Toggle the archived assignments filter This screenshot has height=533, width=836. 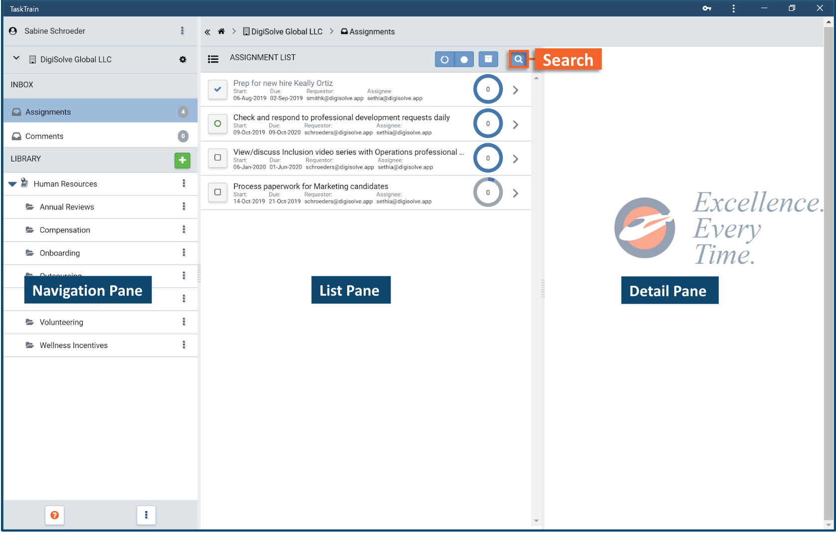[x=488, y=59]
